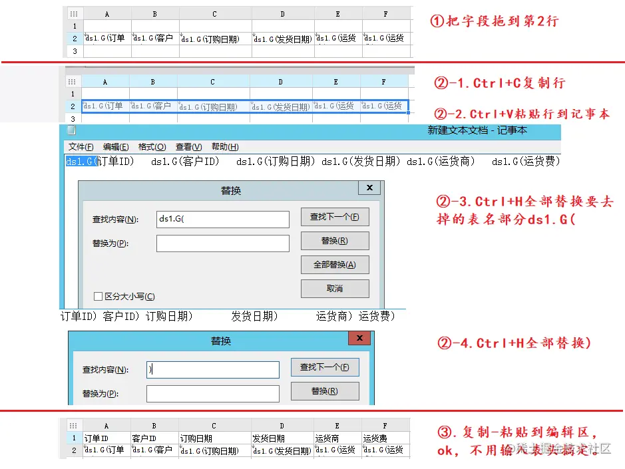Viewport: 625px width, 469px height.
Task: Click 替换(R) button in dialog searching ds1.G(
Action: tap(335, 241)
